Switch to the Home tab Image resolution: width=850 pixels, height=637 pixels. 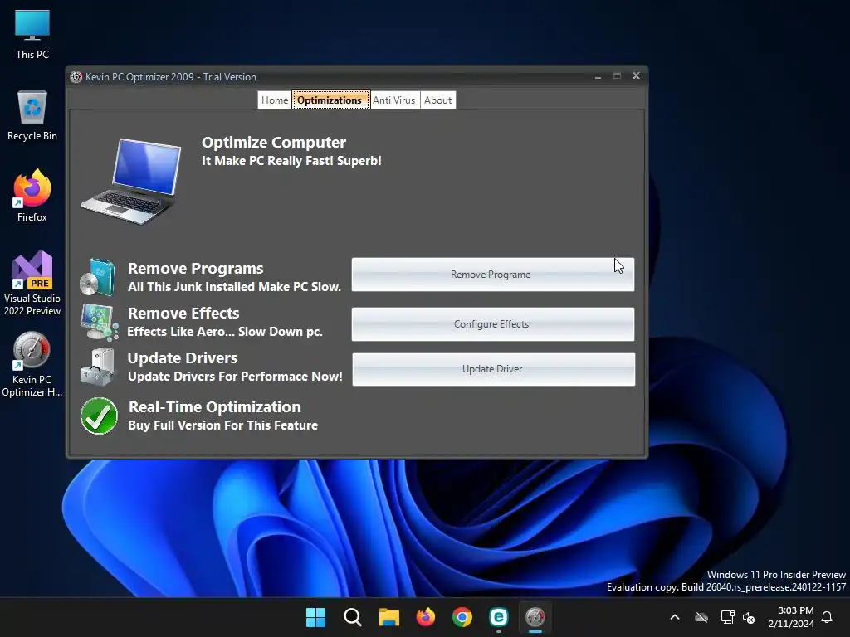tap(274, 100)
